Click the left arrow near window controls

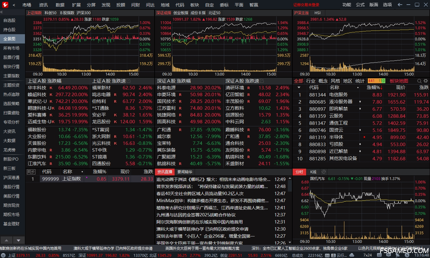(x=400, y=5)
